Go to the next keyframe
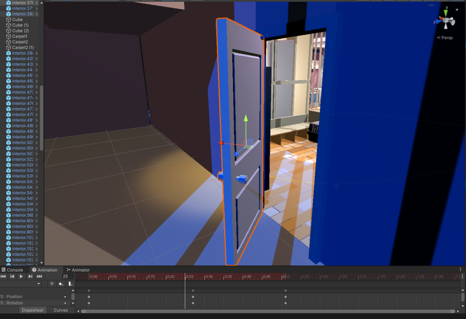The width and height of the screenshot is (466, 319). [30, 276]
